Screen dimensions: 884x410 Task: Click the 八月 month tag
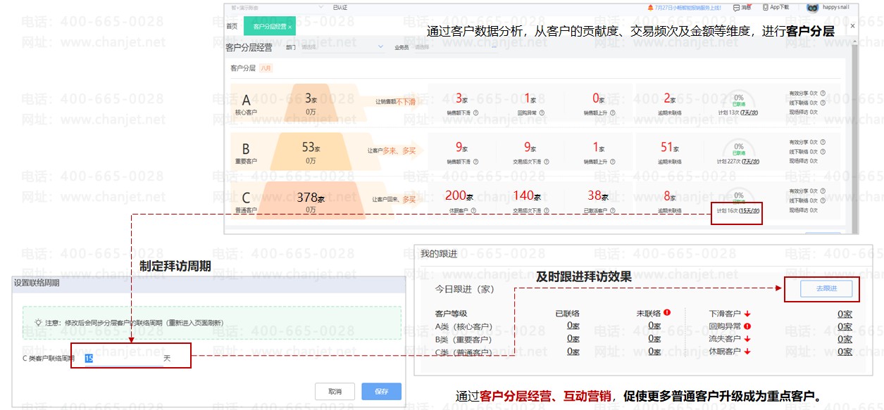pos(266,68)
